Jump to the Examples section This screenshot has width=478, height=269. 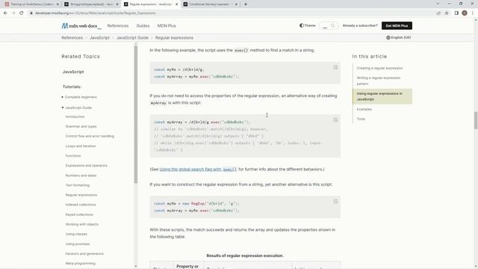364,109
